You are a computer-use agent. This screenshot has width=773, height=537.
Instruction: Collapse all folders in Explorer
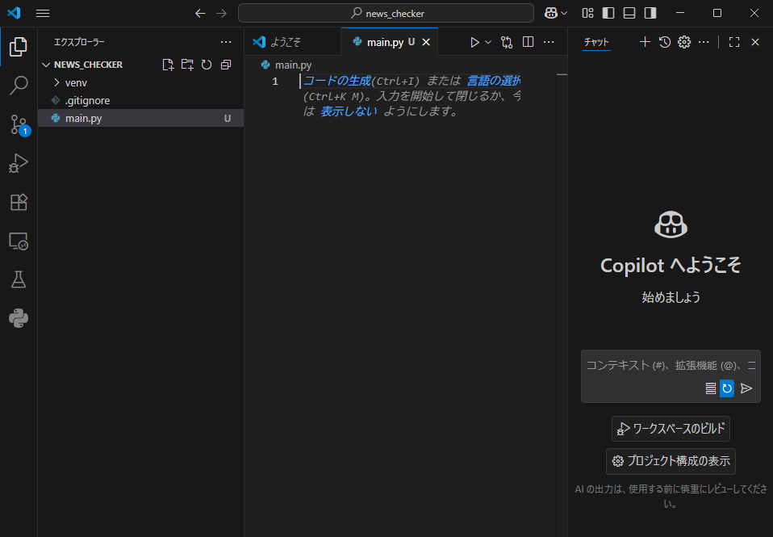[226, 65]
